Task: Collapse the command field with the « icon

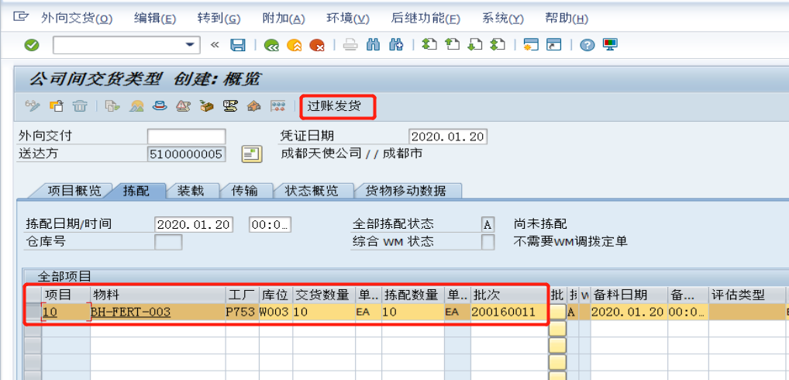Action: click(x=215, y=45)
